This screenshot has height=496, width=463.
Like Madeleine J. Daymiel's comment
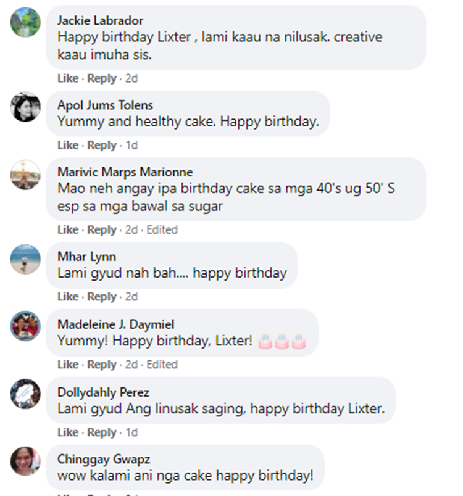(68, 365)
